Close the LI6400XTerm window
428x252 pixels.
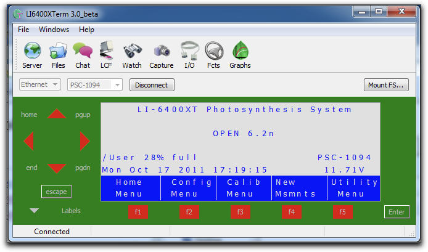click(401, 12)
